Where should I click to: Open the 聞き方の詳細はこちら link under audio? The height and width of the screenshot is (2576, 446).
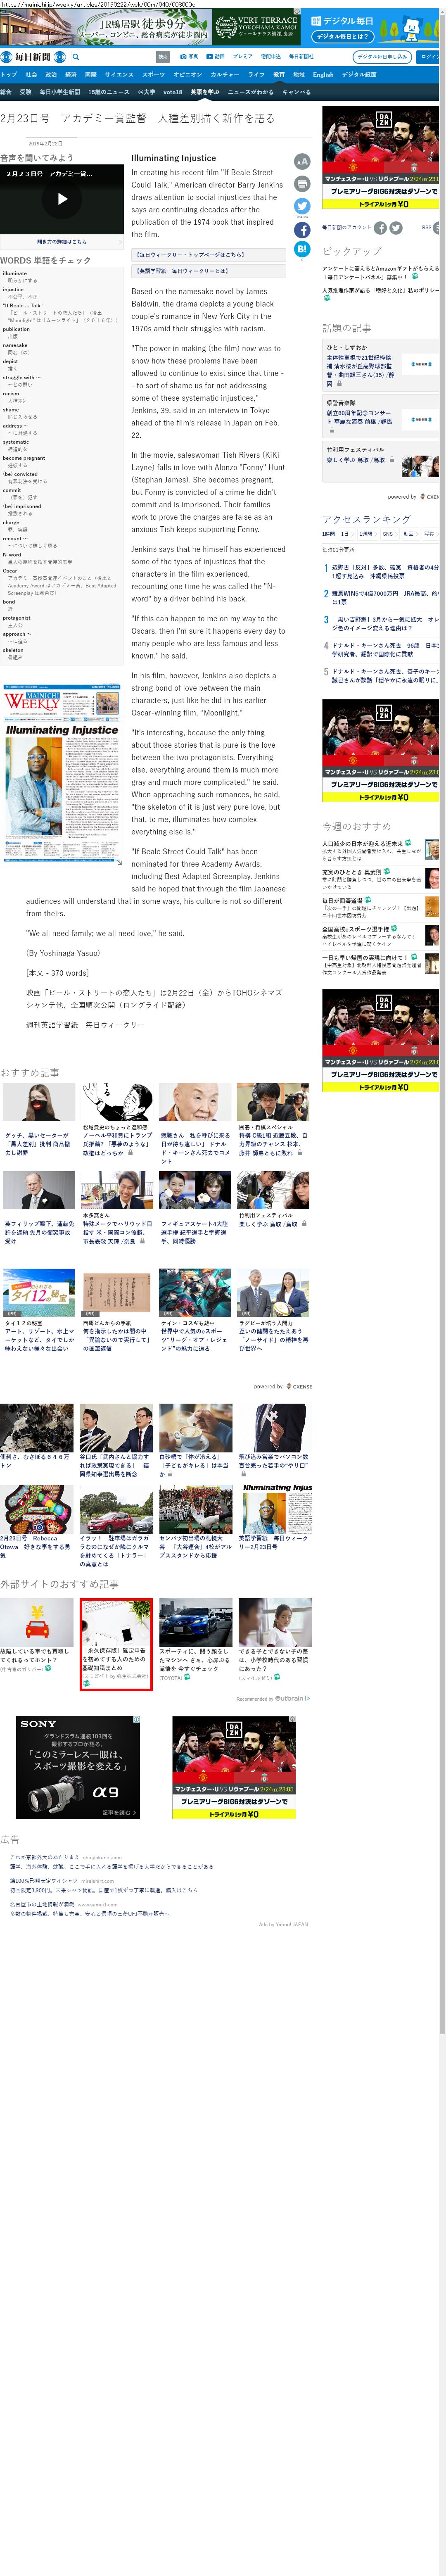click(x=62, y=242)
